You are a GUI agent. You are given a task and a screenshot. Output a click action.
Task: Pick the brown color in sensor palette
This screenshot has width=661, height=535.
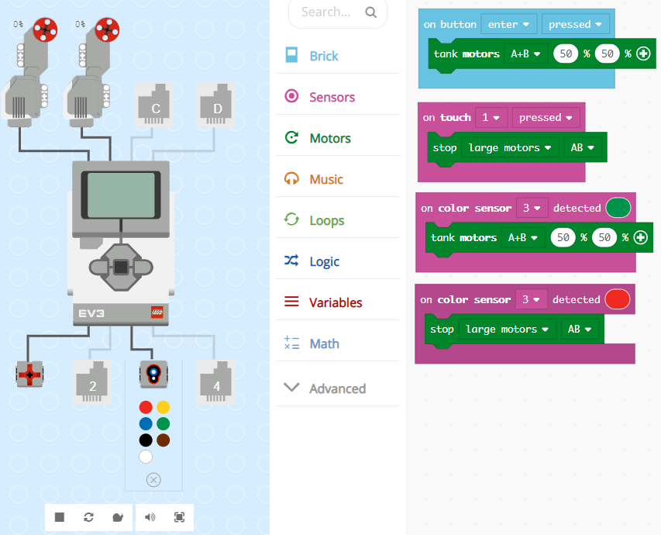click(x=164, y=440)
